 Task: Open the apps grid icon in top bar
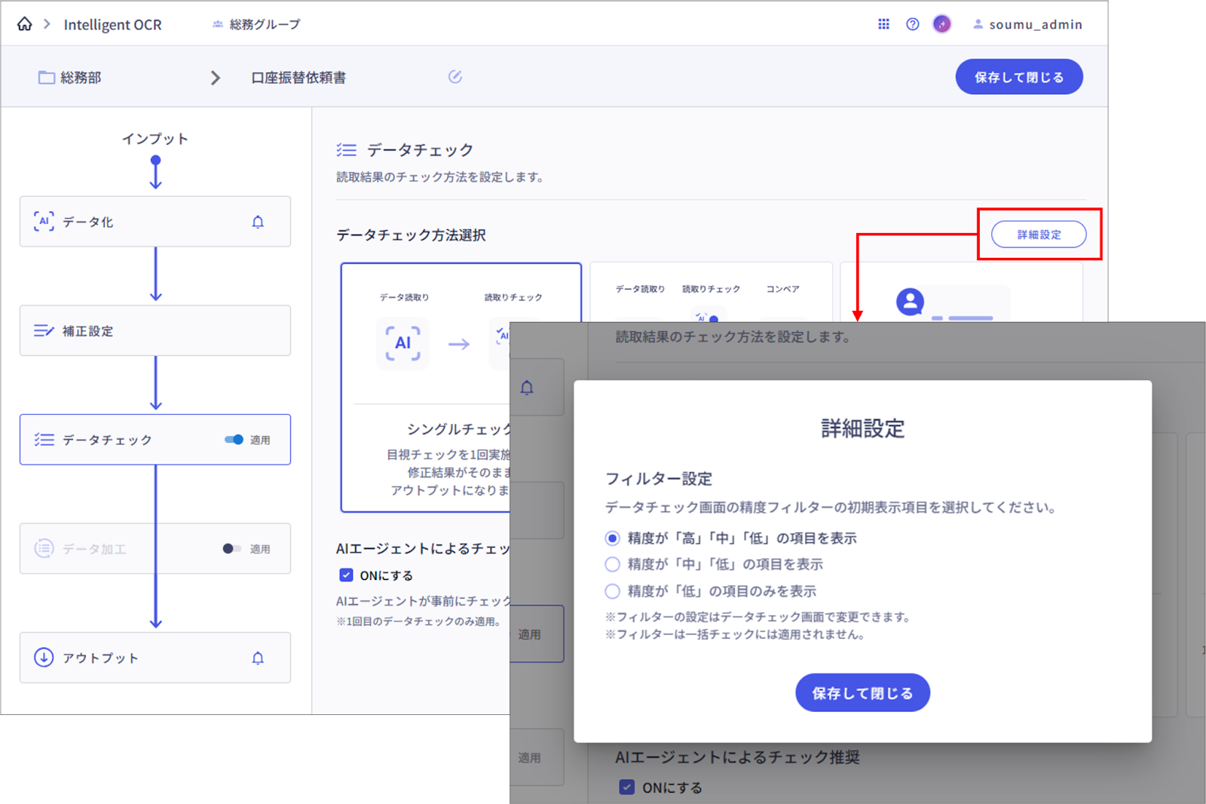pyautogui.click(x=883, y=23)
